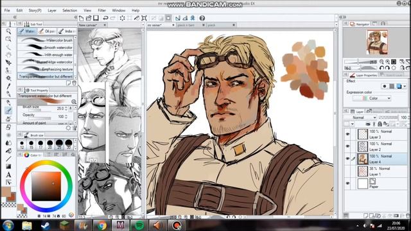Screen dimensions: 411x231
Task: Click brush stroke preview magnifier icon
Action: tap(74, 101)
